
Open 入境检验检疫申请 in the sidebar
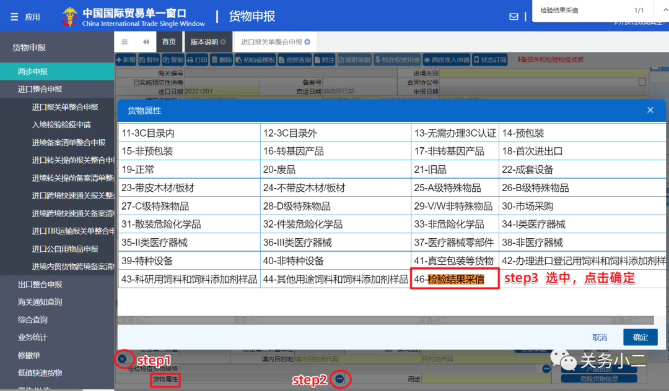[x=61, y=125]
